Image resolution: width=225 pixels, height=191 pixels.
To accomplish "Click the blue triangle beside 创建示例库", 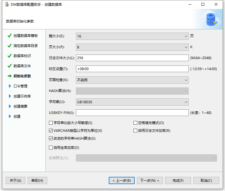I will 10,96.
